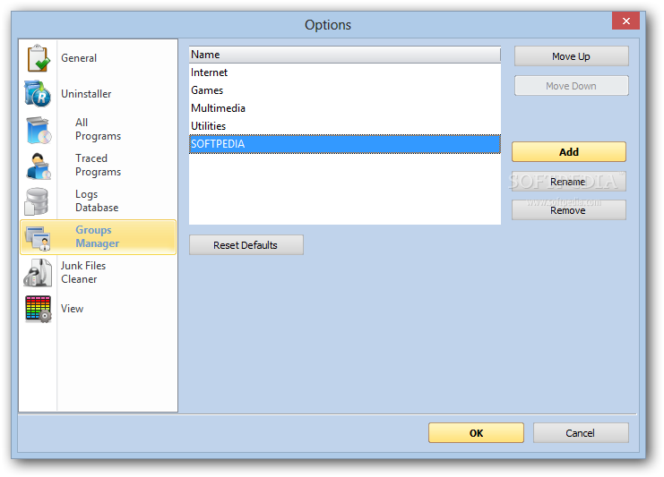The width and height of the screenshot is (664, 477).
Task: Click the Move Up button
Action: pyautogui.click(x=572, y=56)
